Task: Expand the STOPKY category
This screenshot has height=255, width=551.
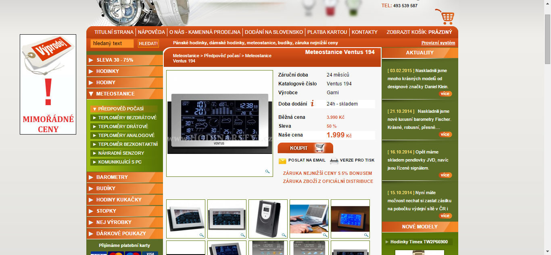Action: [x=125, y=211]
